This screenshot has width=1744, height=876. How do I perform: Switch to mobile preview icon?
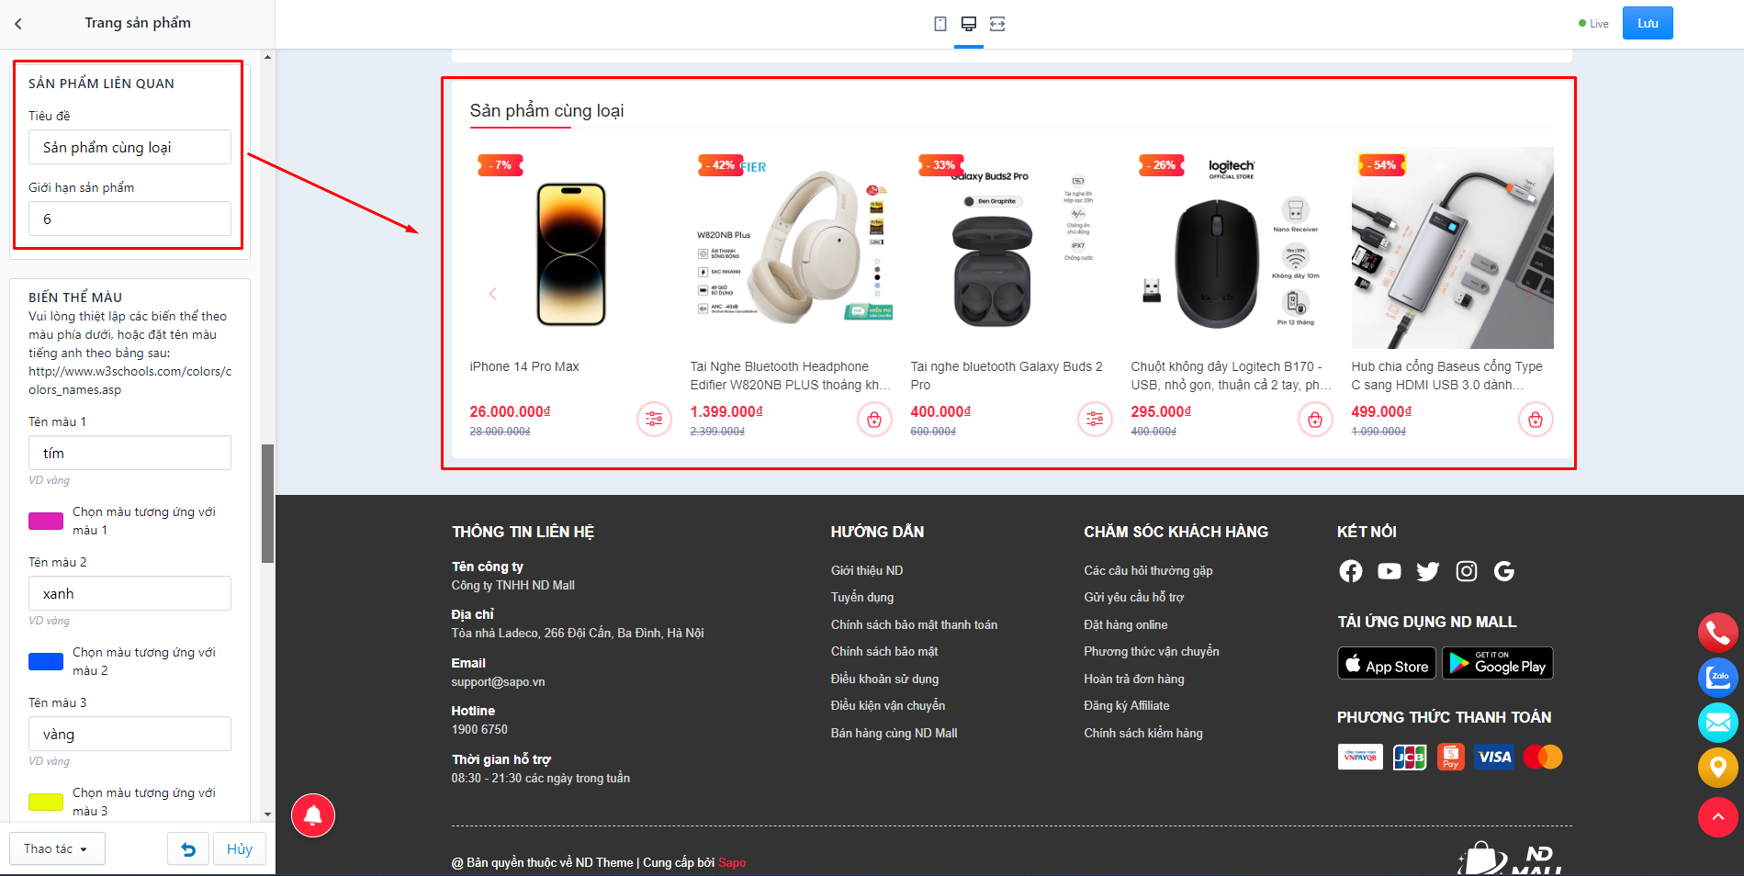pos(940,24)
